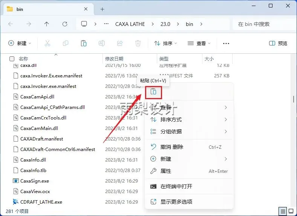
Task: Click the Delete trash icon in toolbar
Action: [138, 44]
